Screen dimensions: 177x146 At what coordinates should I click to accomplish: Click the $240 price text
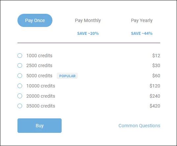[x=155, y=96]
